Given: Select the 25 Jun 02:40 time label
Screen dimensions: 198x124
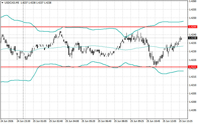Looking at the screenshot, I should (x=56, y=121).
